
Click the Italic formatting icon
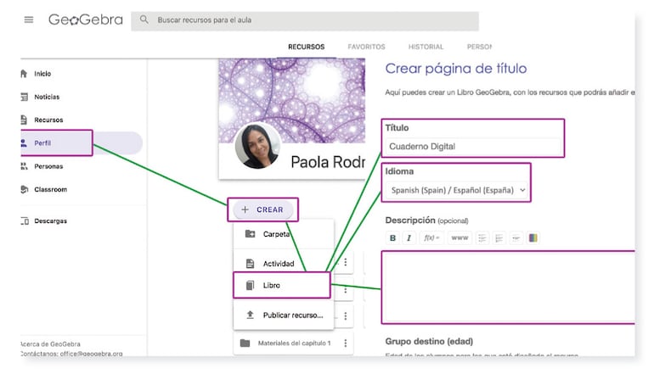pyautogui.click(x=409, y=238)
